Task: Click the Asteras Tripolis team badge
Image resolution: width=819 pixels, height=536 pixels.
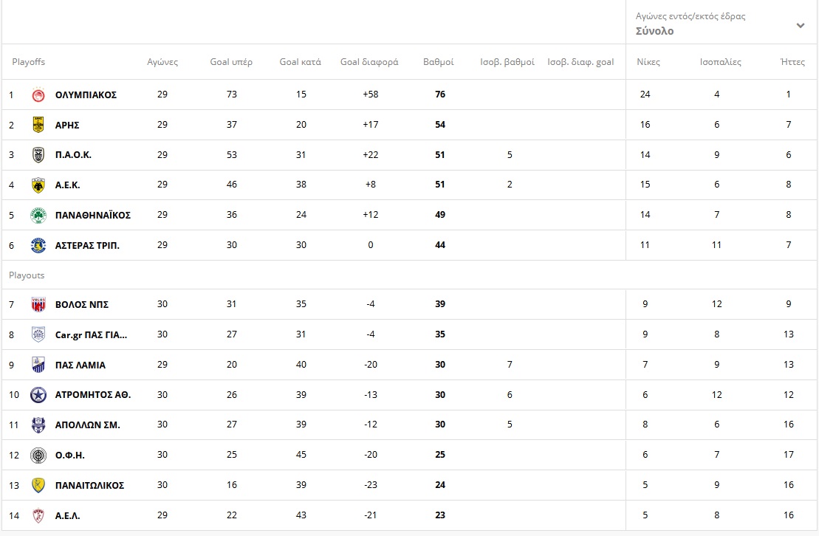Action: (x=38, y=245)
